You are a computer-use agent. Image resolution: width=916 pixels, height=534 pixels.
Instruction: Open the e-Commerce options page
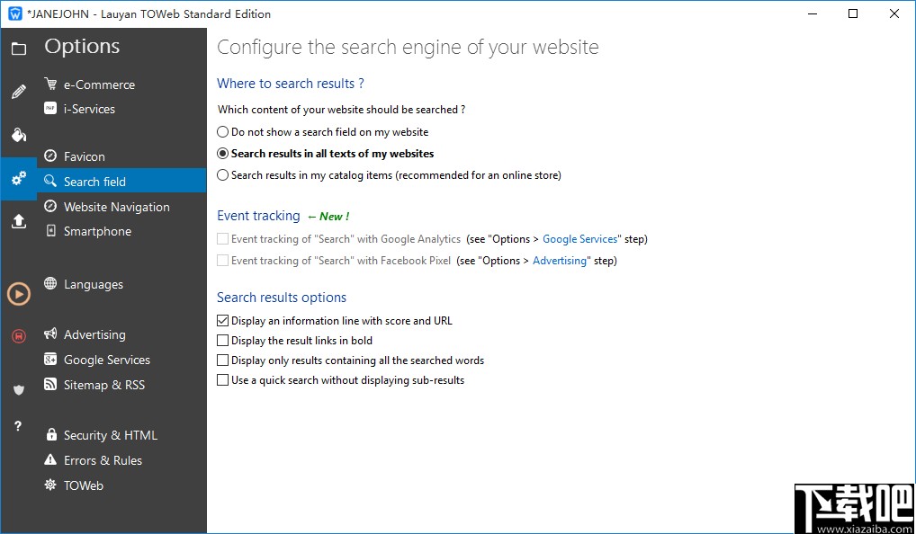99,85
